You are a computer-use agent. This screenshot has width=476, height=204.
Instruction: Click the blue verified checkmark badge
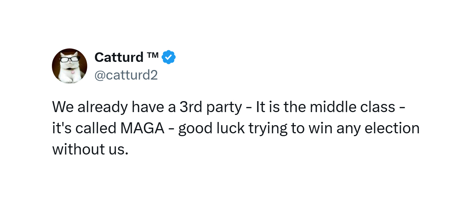[169, 57]
